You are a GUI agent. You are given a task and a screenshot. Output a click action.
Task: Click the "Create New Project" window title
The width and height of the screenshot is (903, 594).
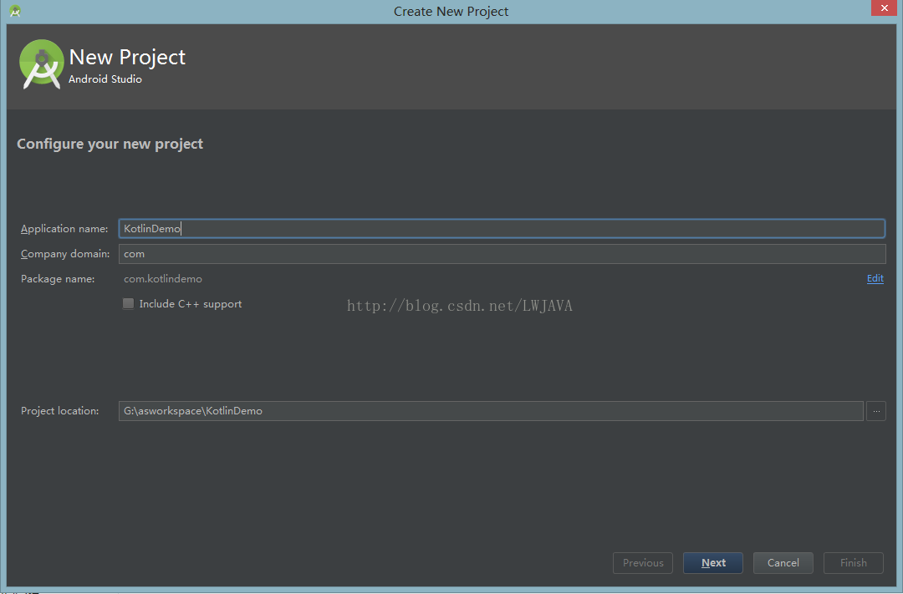click(x=451, y=12)
